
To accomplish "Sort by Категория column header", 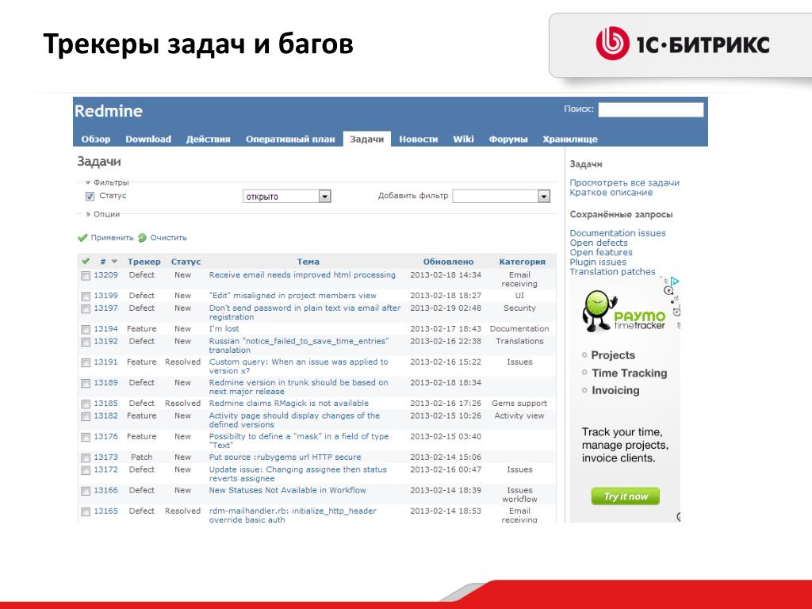I will tap(522, 262).
